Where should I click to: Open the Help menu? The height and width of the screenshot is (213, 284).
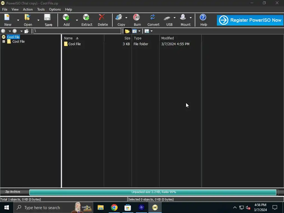[69, 9]
